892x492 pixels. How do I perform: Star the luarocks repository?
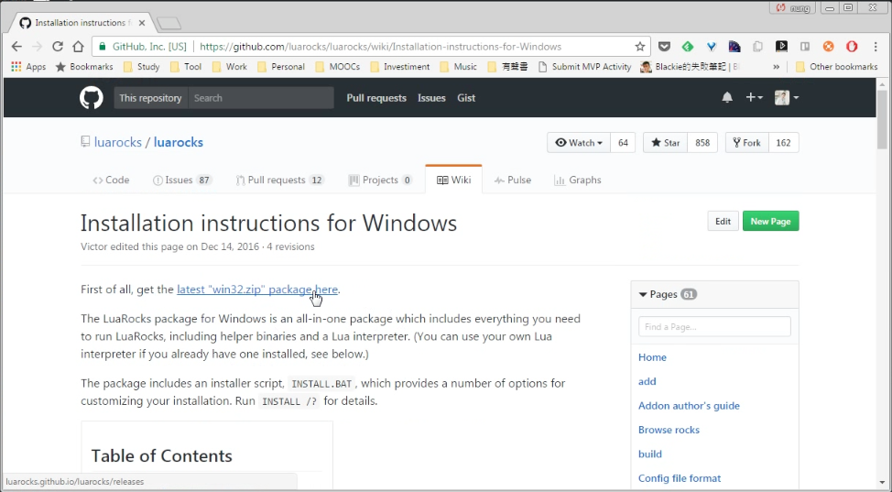click(665, 143)
